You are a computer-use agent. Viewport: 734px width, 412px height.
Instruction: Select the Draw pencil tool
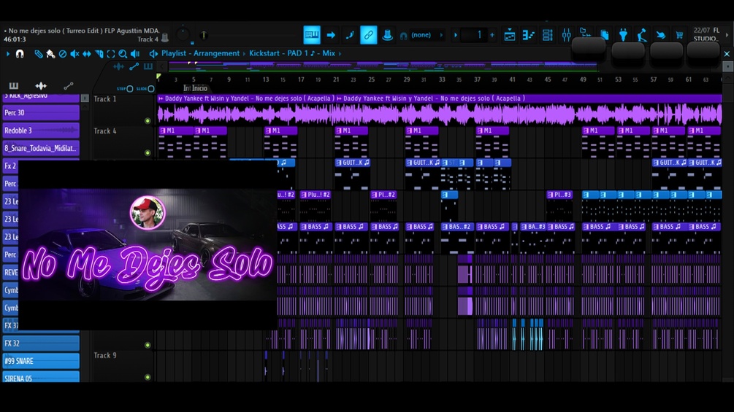[39, 54]
